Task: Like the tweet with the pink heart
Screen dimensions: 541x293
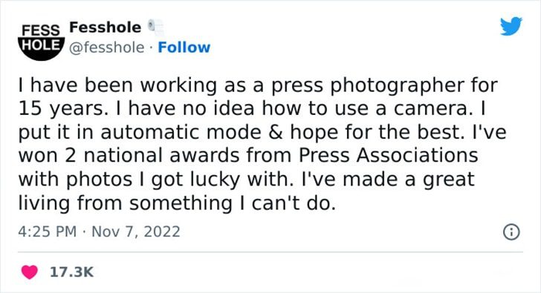Action: point(29,272)
